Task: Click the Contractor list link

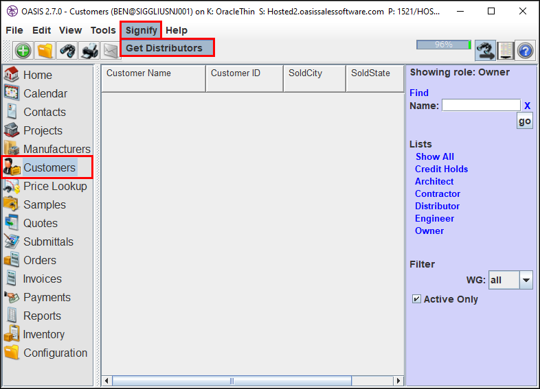Action: pyautogui.click(x=438, y=193)
